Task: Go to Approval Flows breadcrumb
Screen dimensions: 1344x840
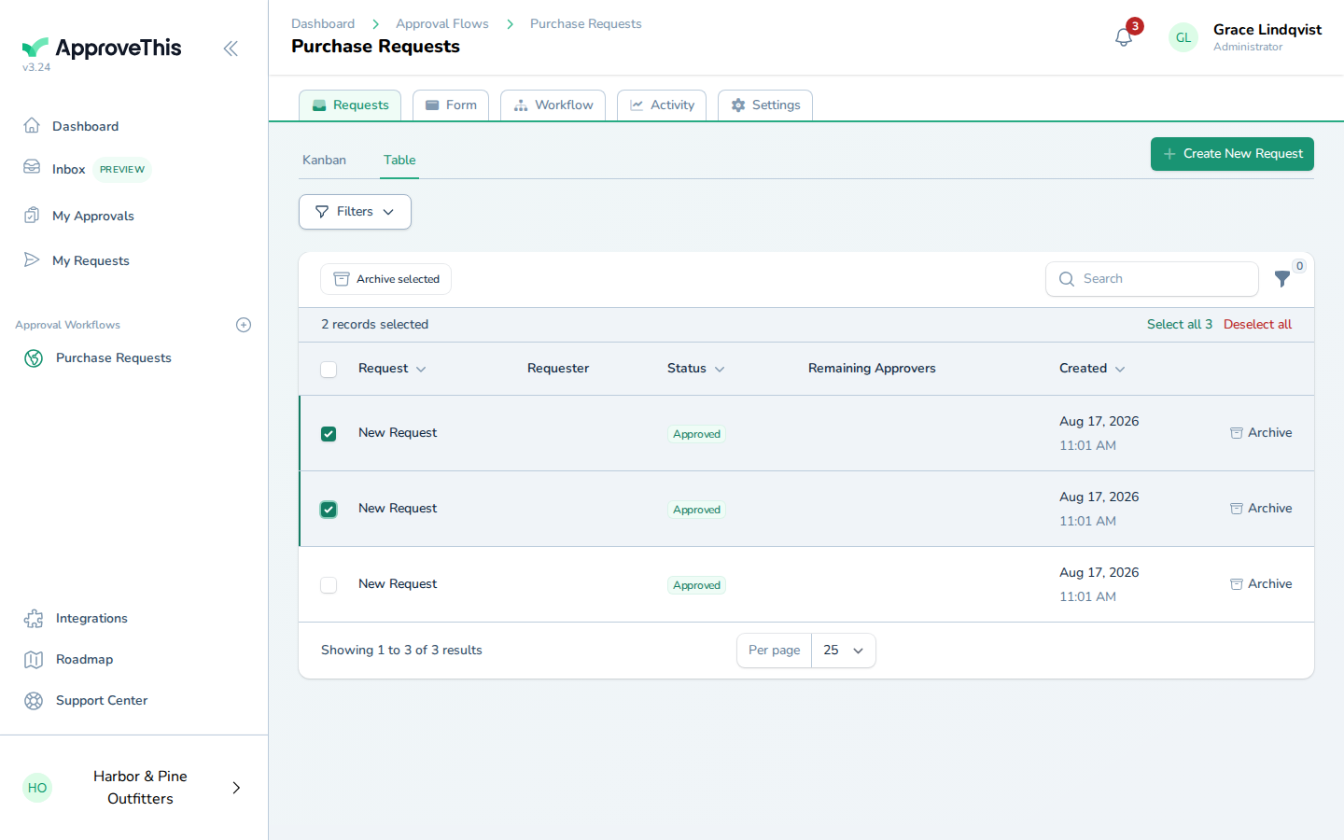Action: pos(442,24)
